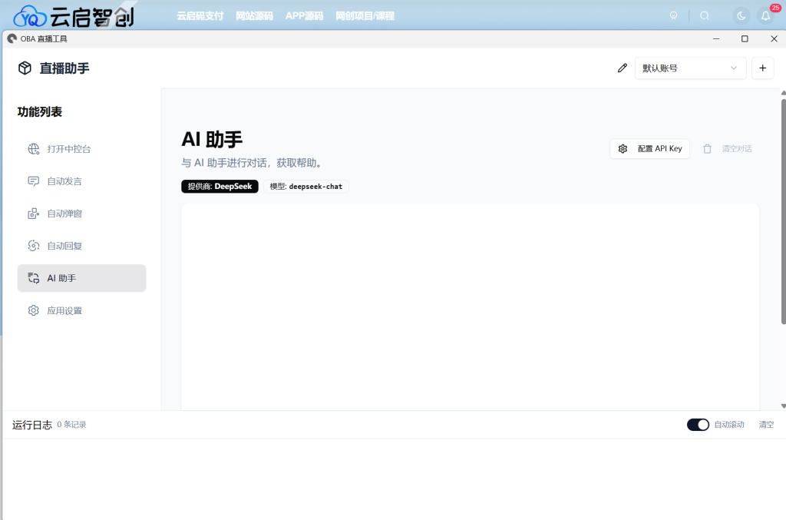
Task: Toggle the 自动滚动 auto-scroll switch
Action: coord(698,424)
